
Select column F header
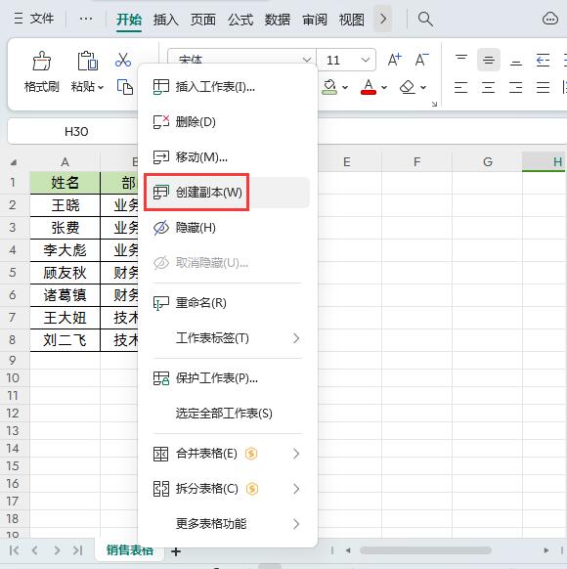416,162
